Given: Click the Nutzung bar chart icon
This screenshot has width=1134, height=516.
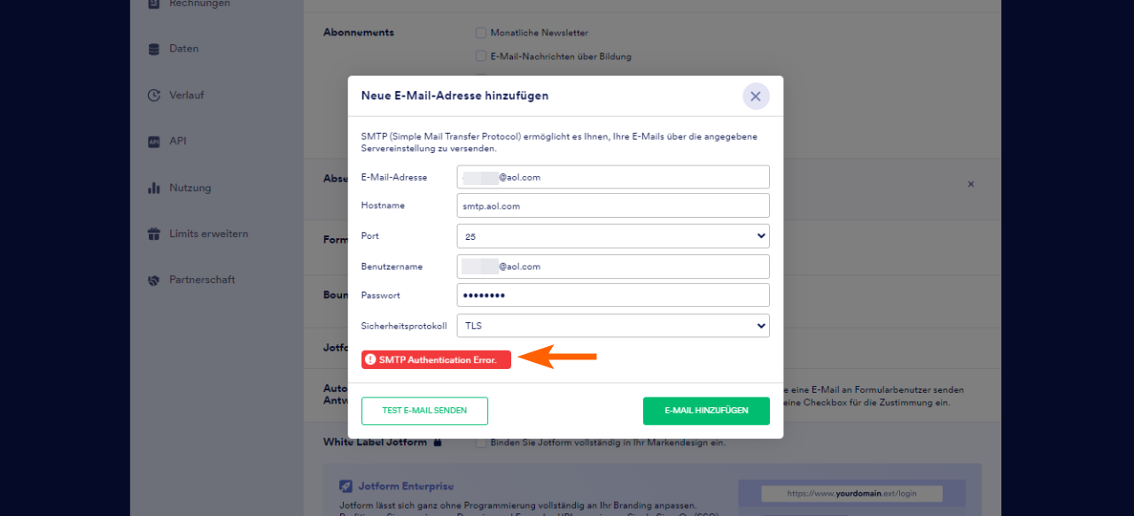Looking at the screenshot, I should [154, 188].
